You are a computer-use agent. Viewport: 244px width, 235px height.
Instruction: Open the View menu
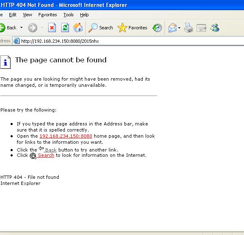[27, 15]
